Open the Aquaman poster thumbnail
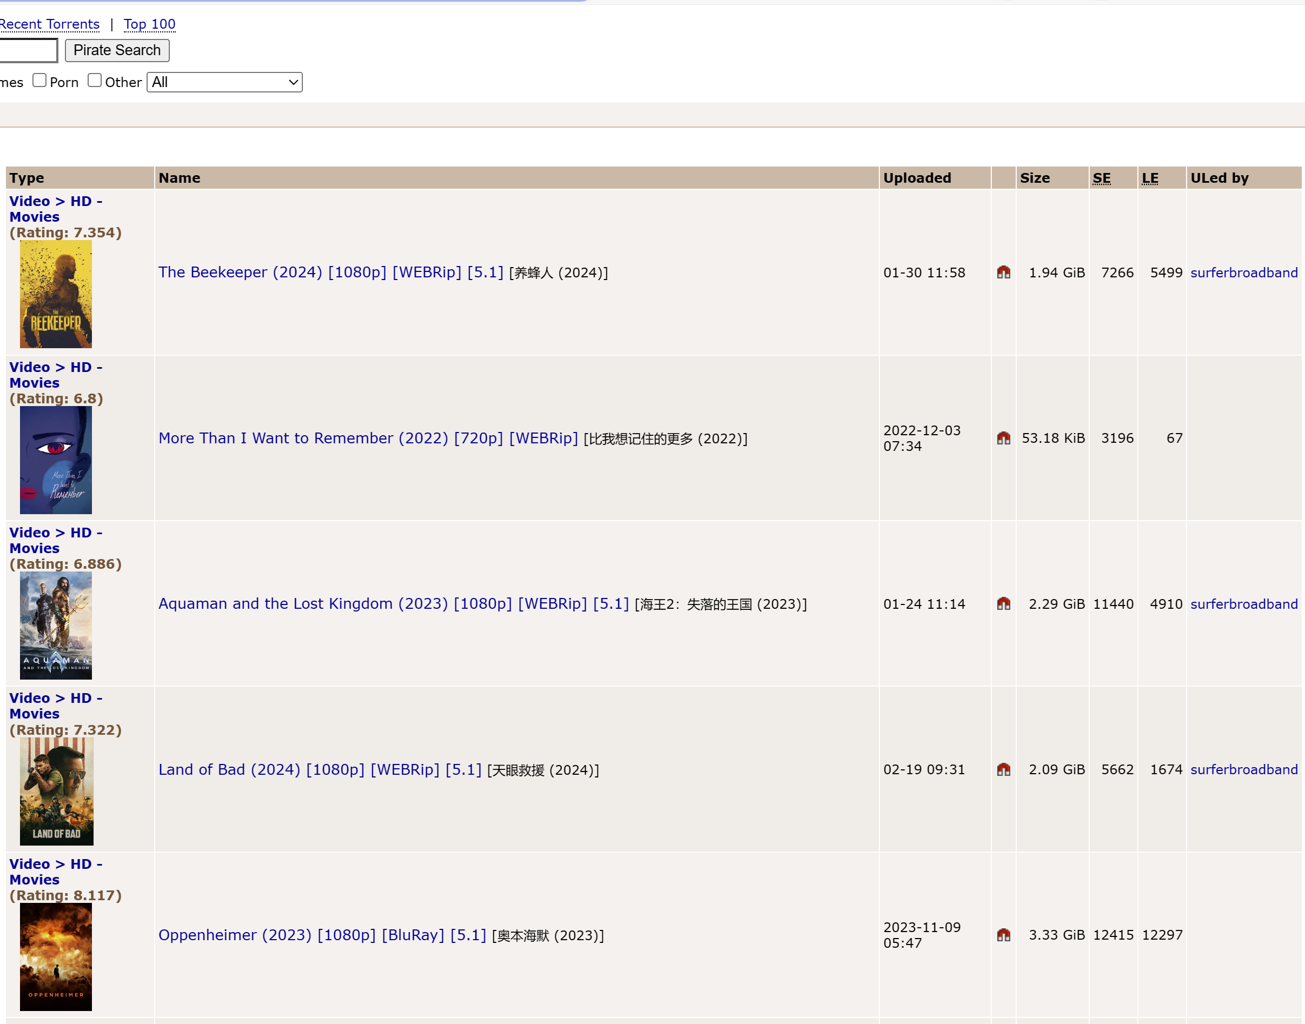1305x1024 pixels. pos(56,626)
